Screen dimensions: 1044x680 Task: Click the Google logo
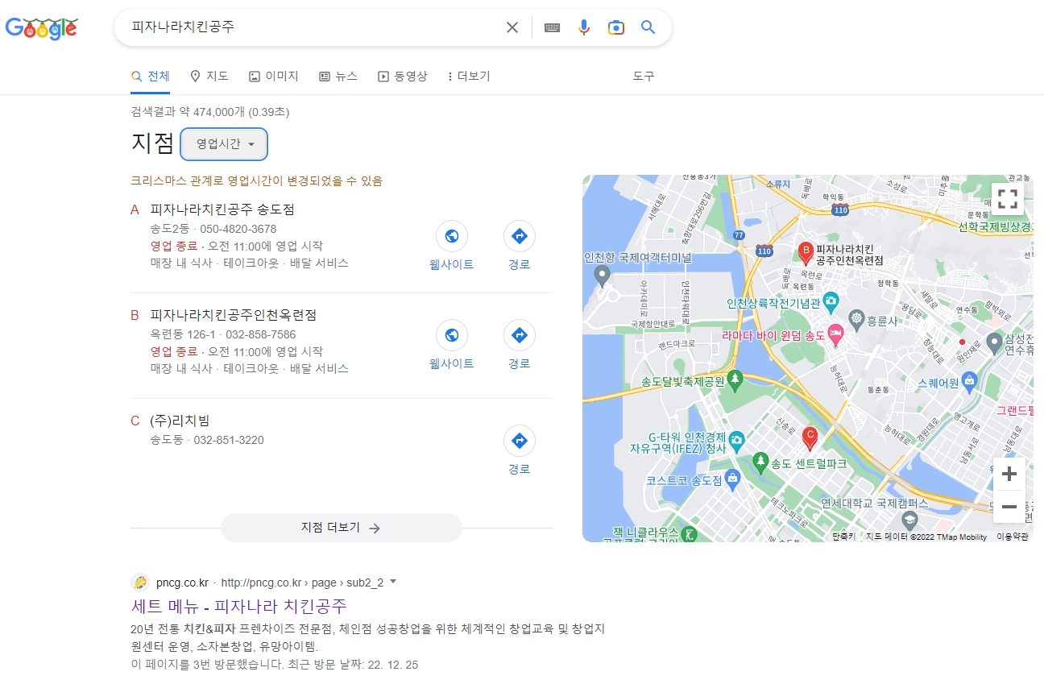click(42, 28)
